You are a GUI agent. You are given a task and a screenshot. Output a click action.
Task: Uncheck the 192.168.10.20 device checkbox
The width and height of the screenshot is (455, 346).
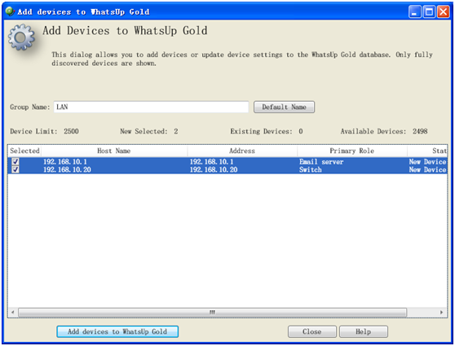coord(15,169)
